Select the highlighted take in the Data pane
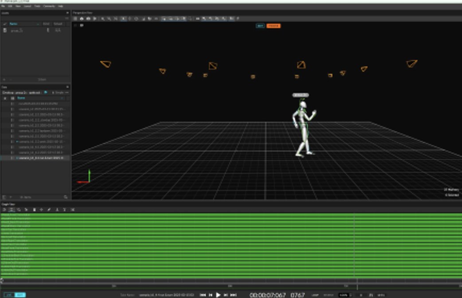Image resolution: width=462 pixels, height=298 pixels. click(35, 158)
